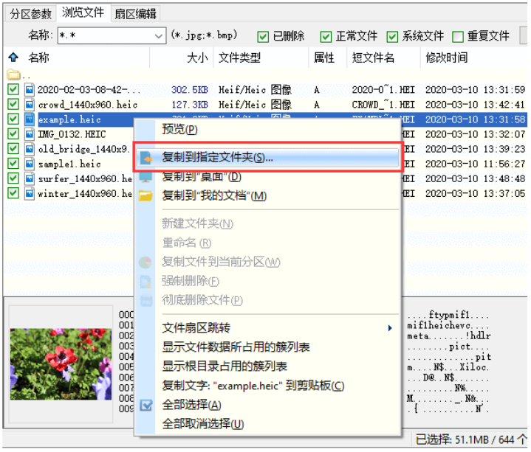Switch to the 分区参数 tab

pos(30,13)
